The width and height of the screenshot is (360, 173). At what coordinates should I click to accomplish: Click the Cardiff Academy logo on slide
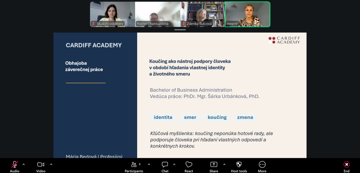coord(284,40)
